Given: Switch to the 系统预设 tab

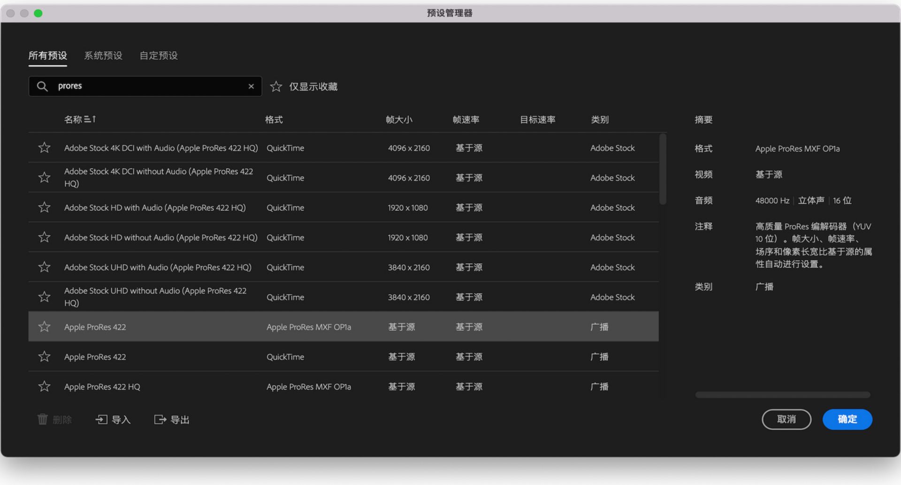Looking at the screenshot, I should click(x=103, y=55).
